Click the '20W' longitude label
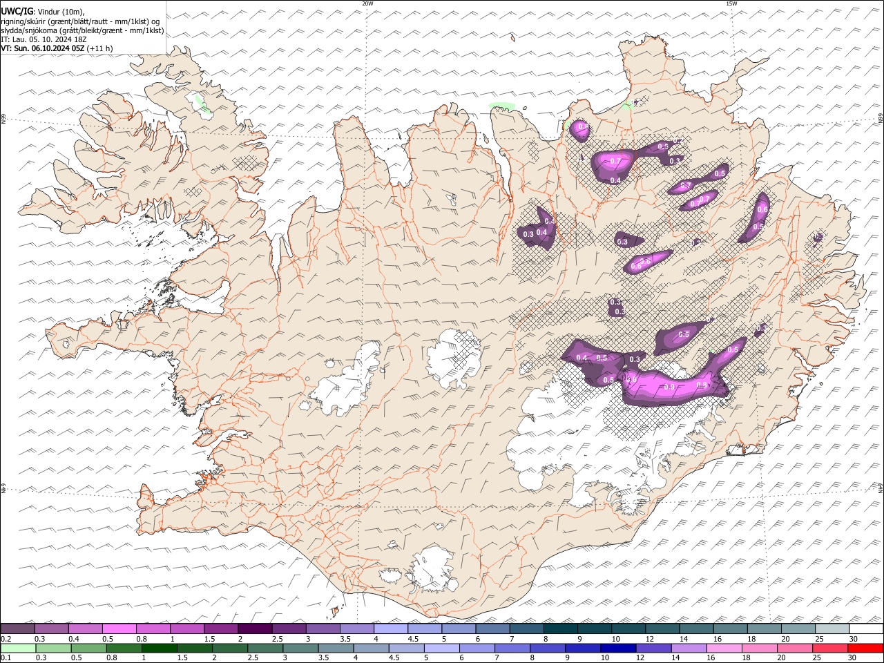Viewport: 884px width, 663px height. click(367, 3)
